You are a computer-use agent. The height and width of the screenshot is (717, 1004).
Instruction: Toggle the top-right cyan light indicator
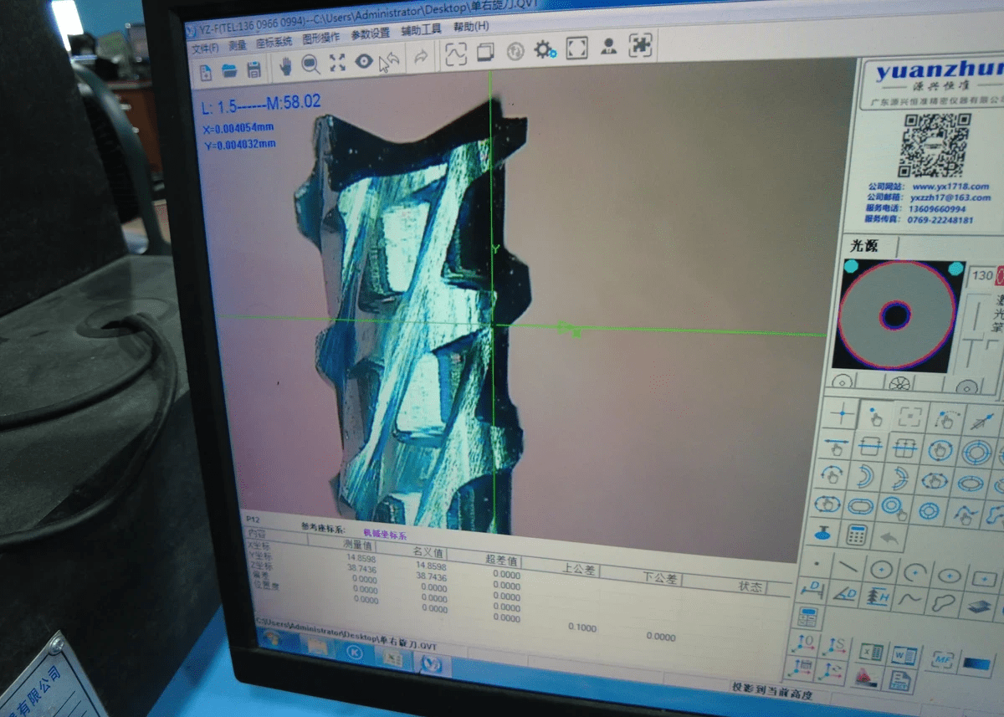click(x=955, y=269)
